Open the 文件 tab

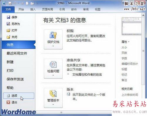8,9
